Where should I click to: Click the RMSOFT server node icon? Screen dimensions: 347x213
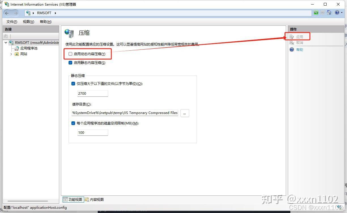point(11,42)
